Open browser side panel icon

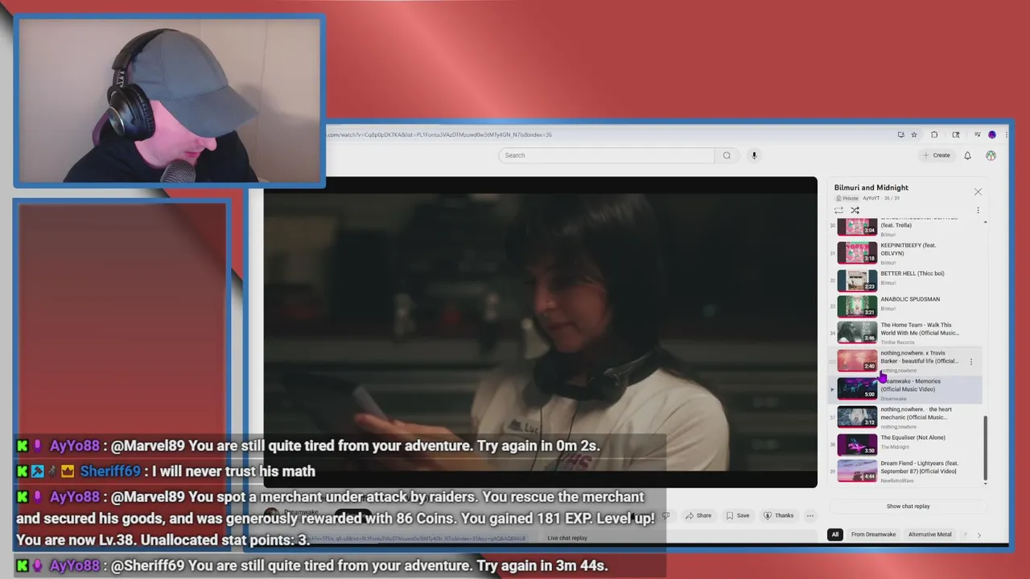956,134
